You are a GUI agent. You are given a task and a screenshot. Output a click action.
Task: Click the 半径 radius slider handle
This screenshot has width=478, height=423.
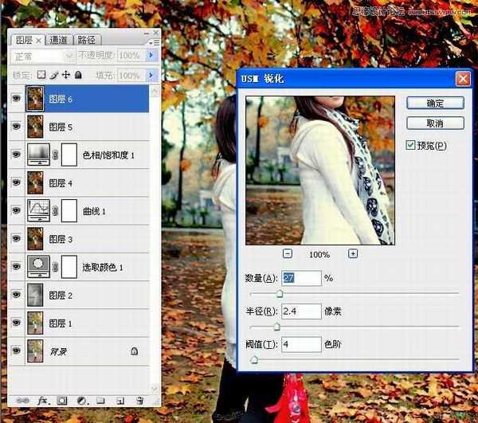[276, 327]
